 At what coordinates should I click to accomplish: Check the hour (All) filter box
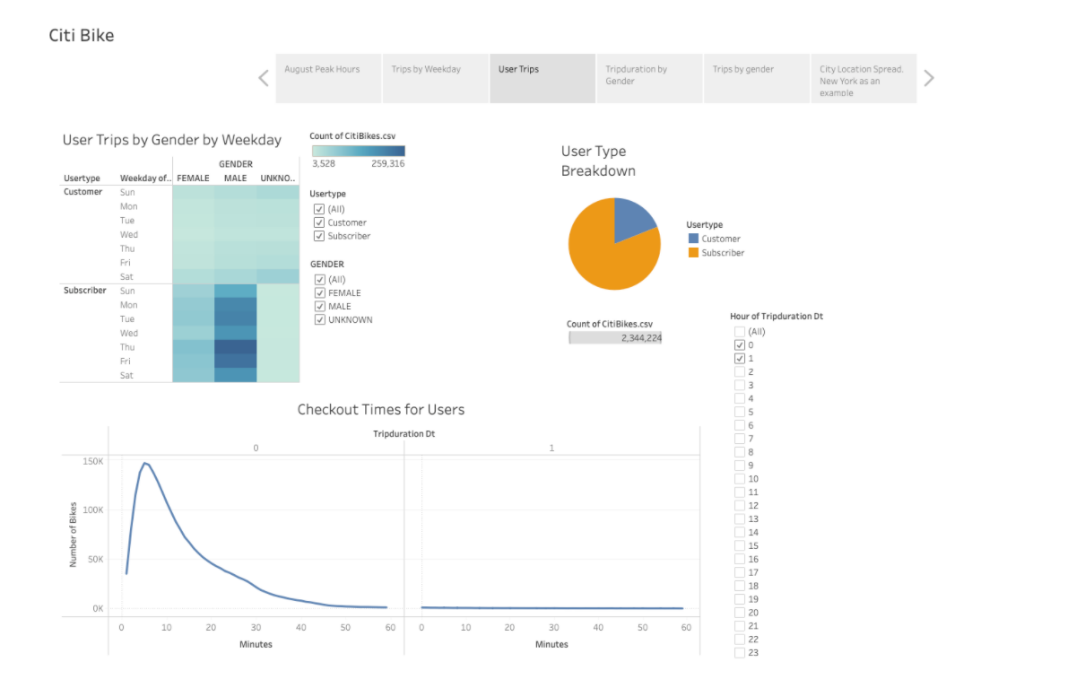tap(740, 332)
